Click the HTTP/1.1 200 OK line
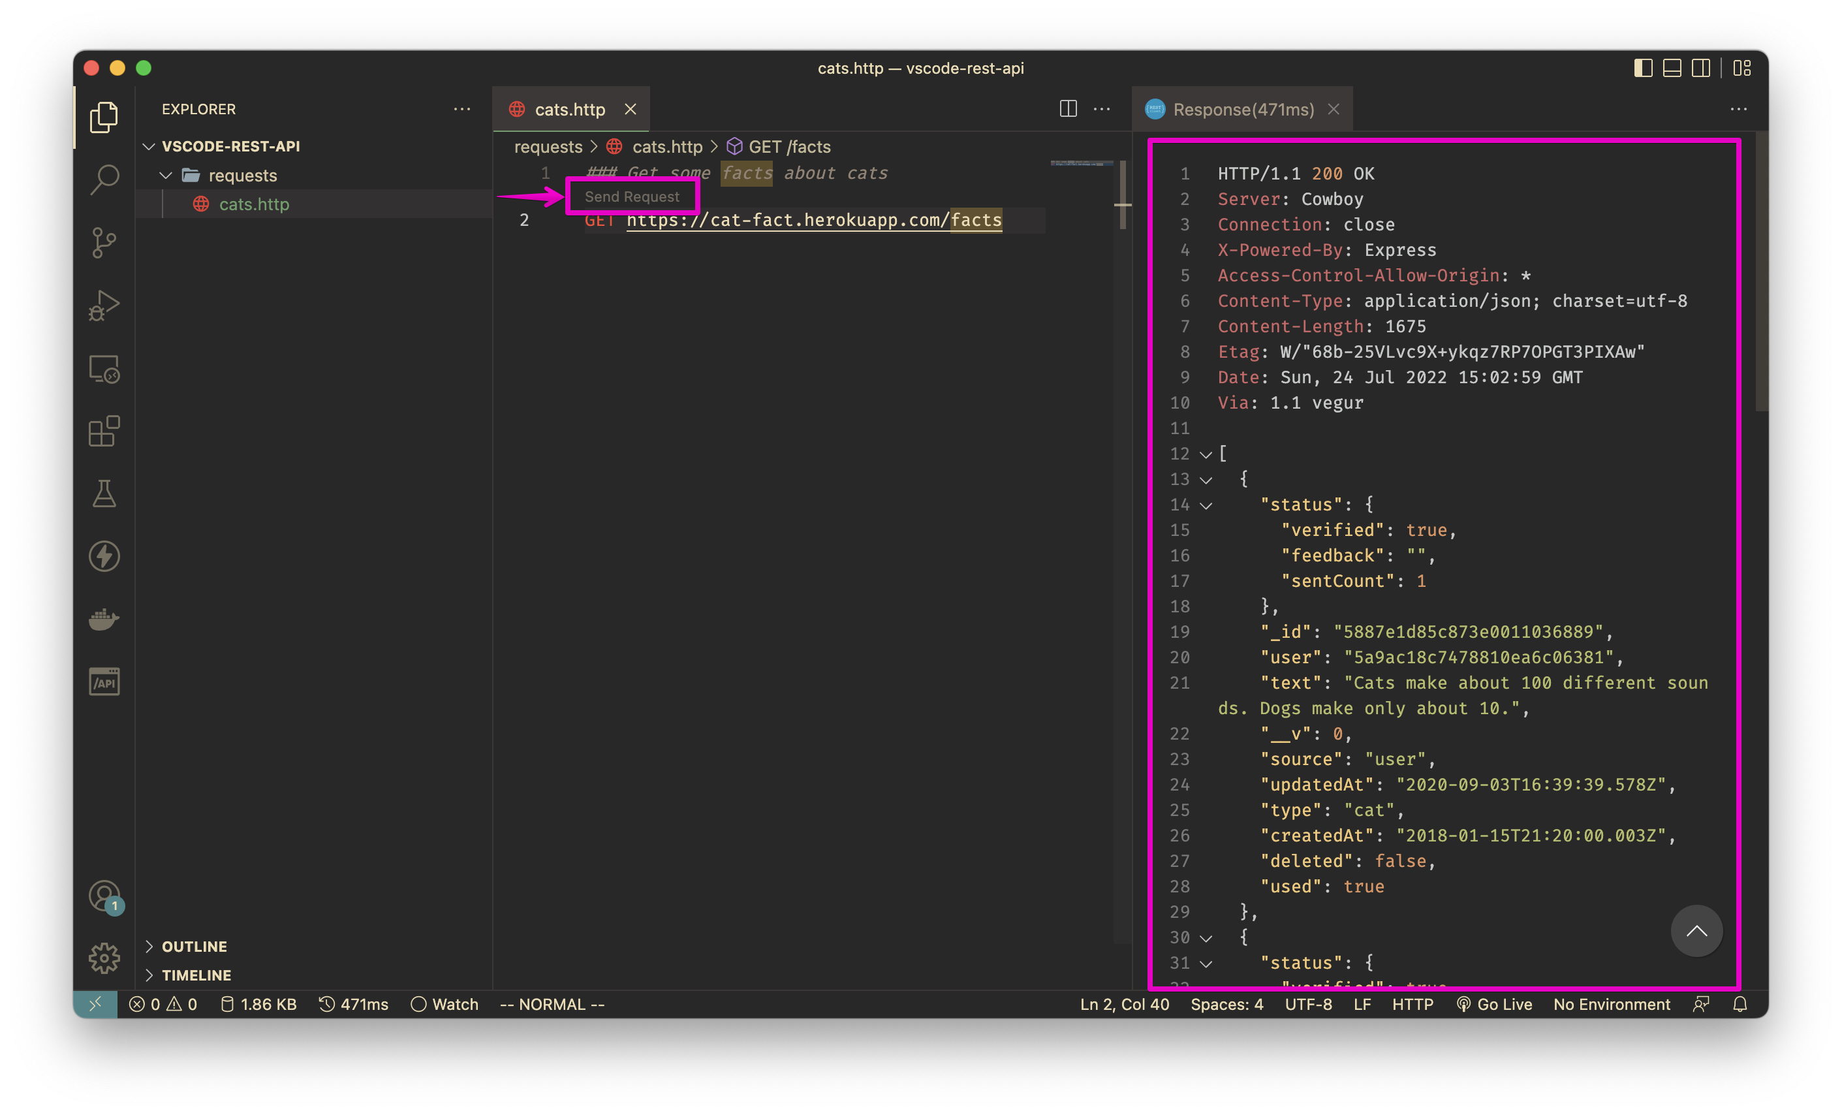This screenshot has width=1842, height=1115. 1296,174
